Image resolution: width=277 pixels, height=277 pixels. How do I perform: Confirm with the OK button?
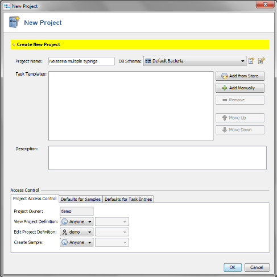coord(233,267)
